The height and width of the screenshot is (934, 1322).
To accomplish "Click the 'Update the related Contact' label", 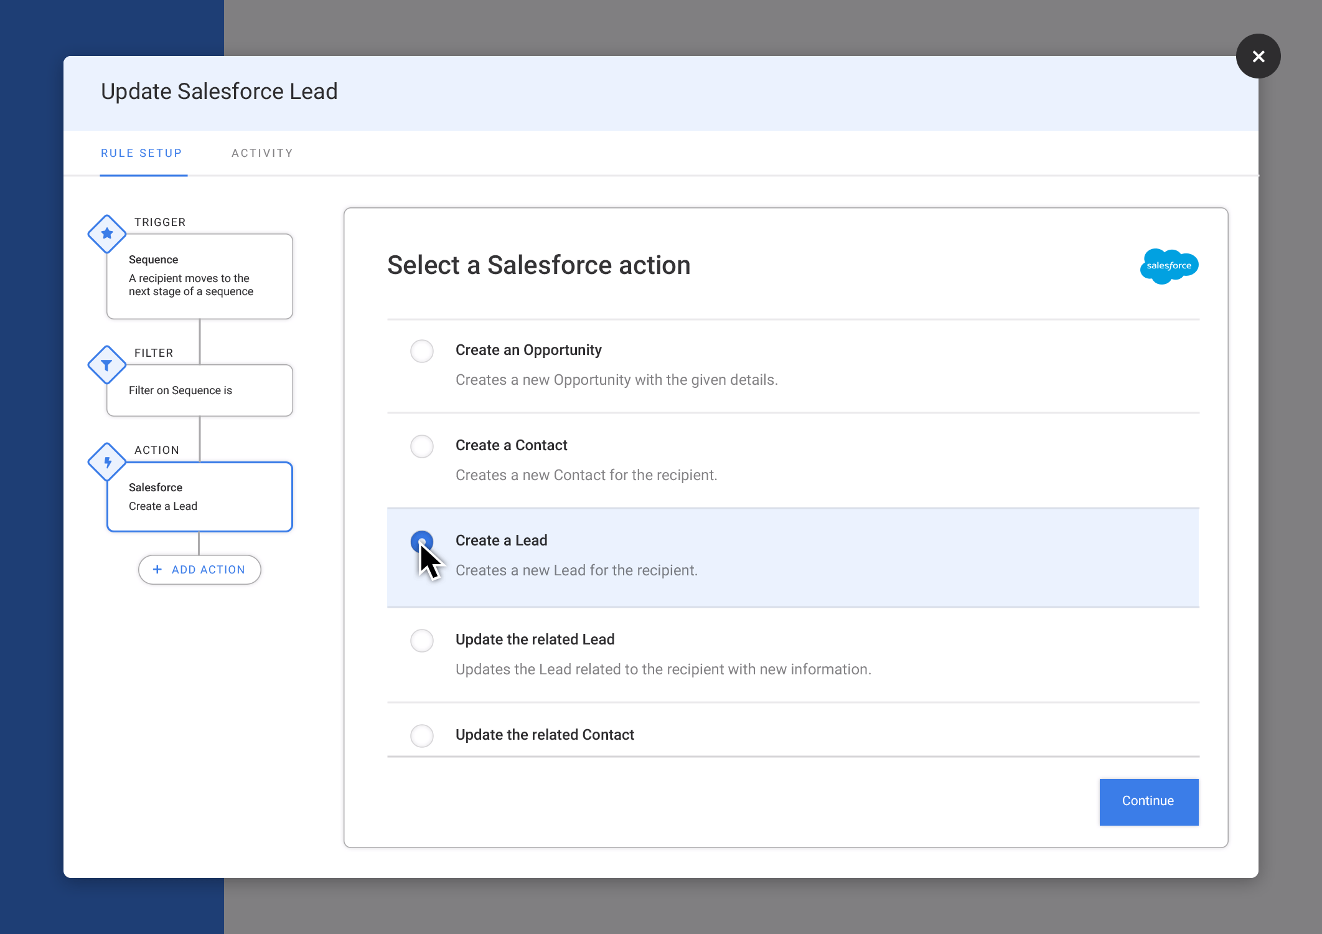I will pos(545,735).
